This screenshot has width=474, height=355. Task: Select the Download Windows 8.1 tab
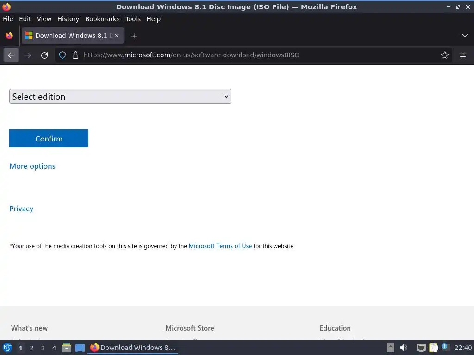click(x=73, y=36)
